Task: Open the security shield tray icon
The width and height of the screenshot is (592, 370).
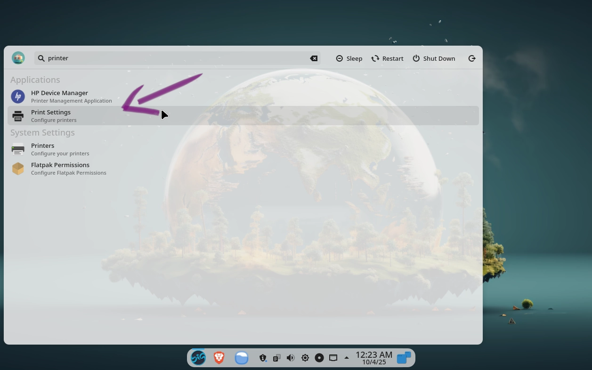Action: click(263, 358)
